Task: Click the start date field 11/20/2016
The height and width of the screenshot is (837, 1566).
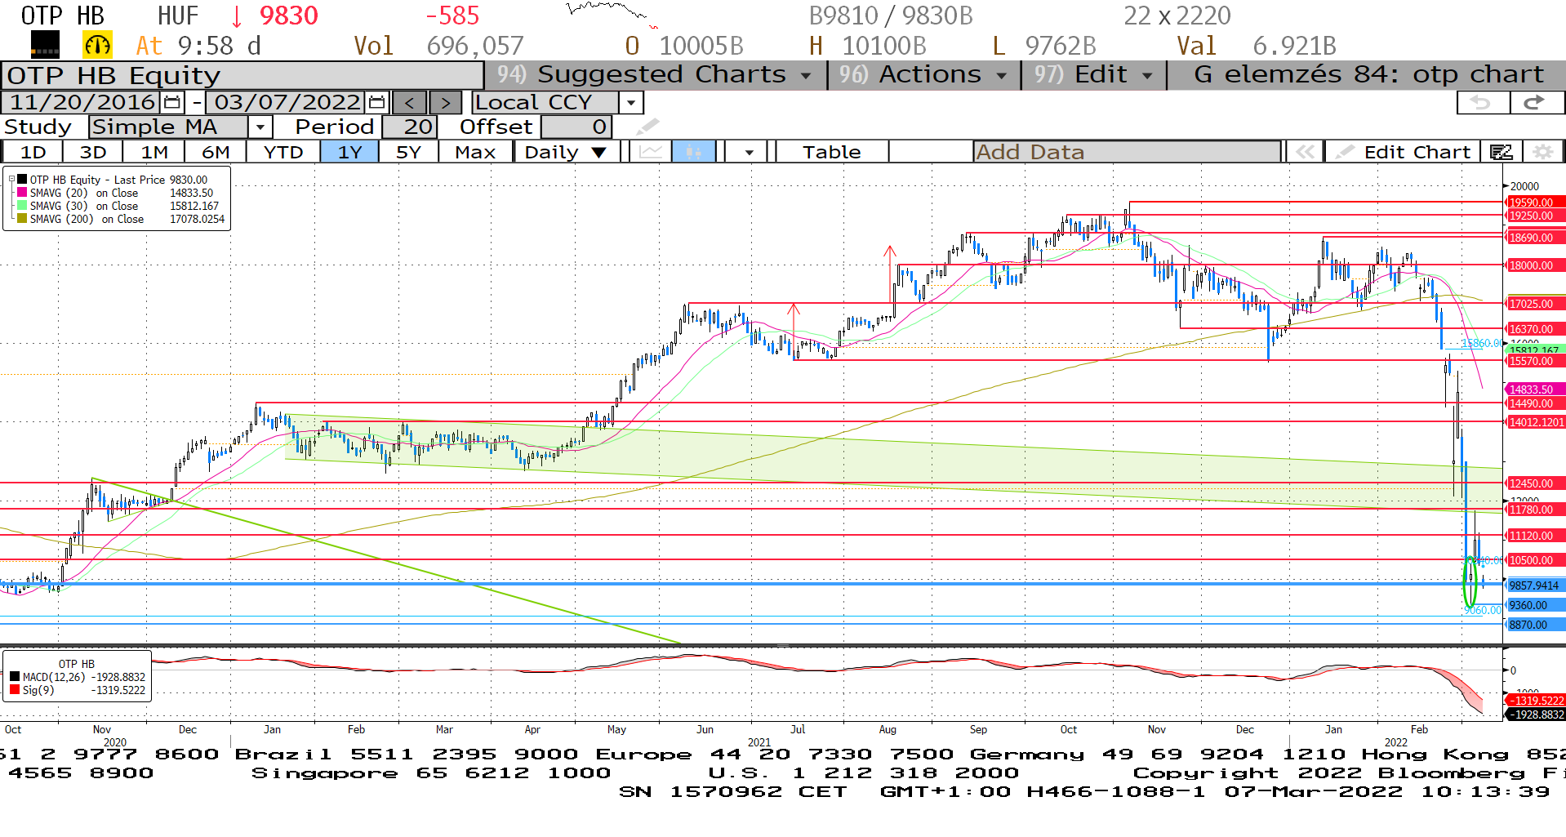Action: pos(82,103)
